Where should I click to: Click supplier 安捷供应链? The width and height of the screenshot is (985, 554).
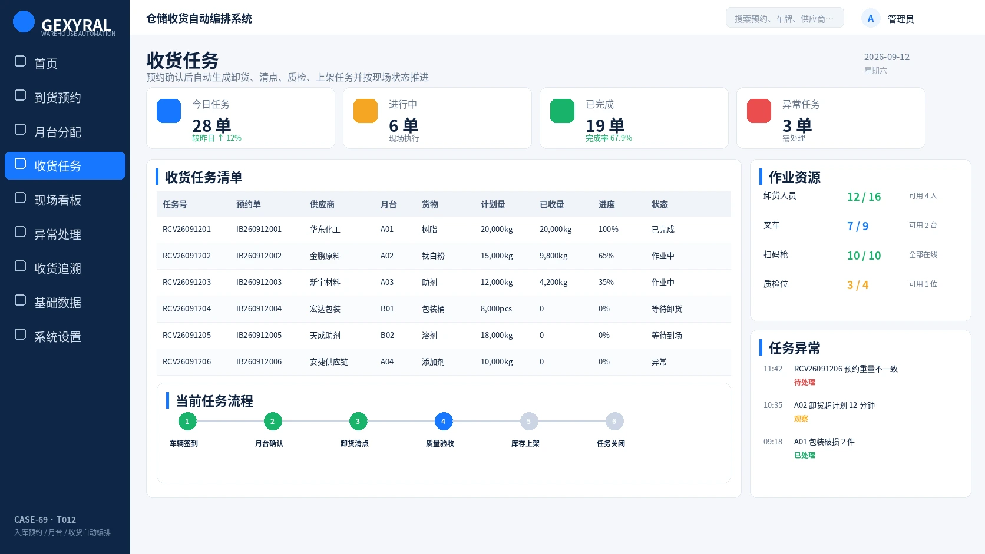pos(329,362)
